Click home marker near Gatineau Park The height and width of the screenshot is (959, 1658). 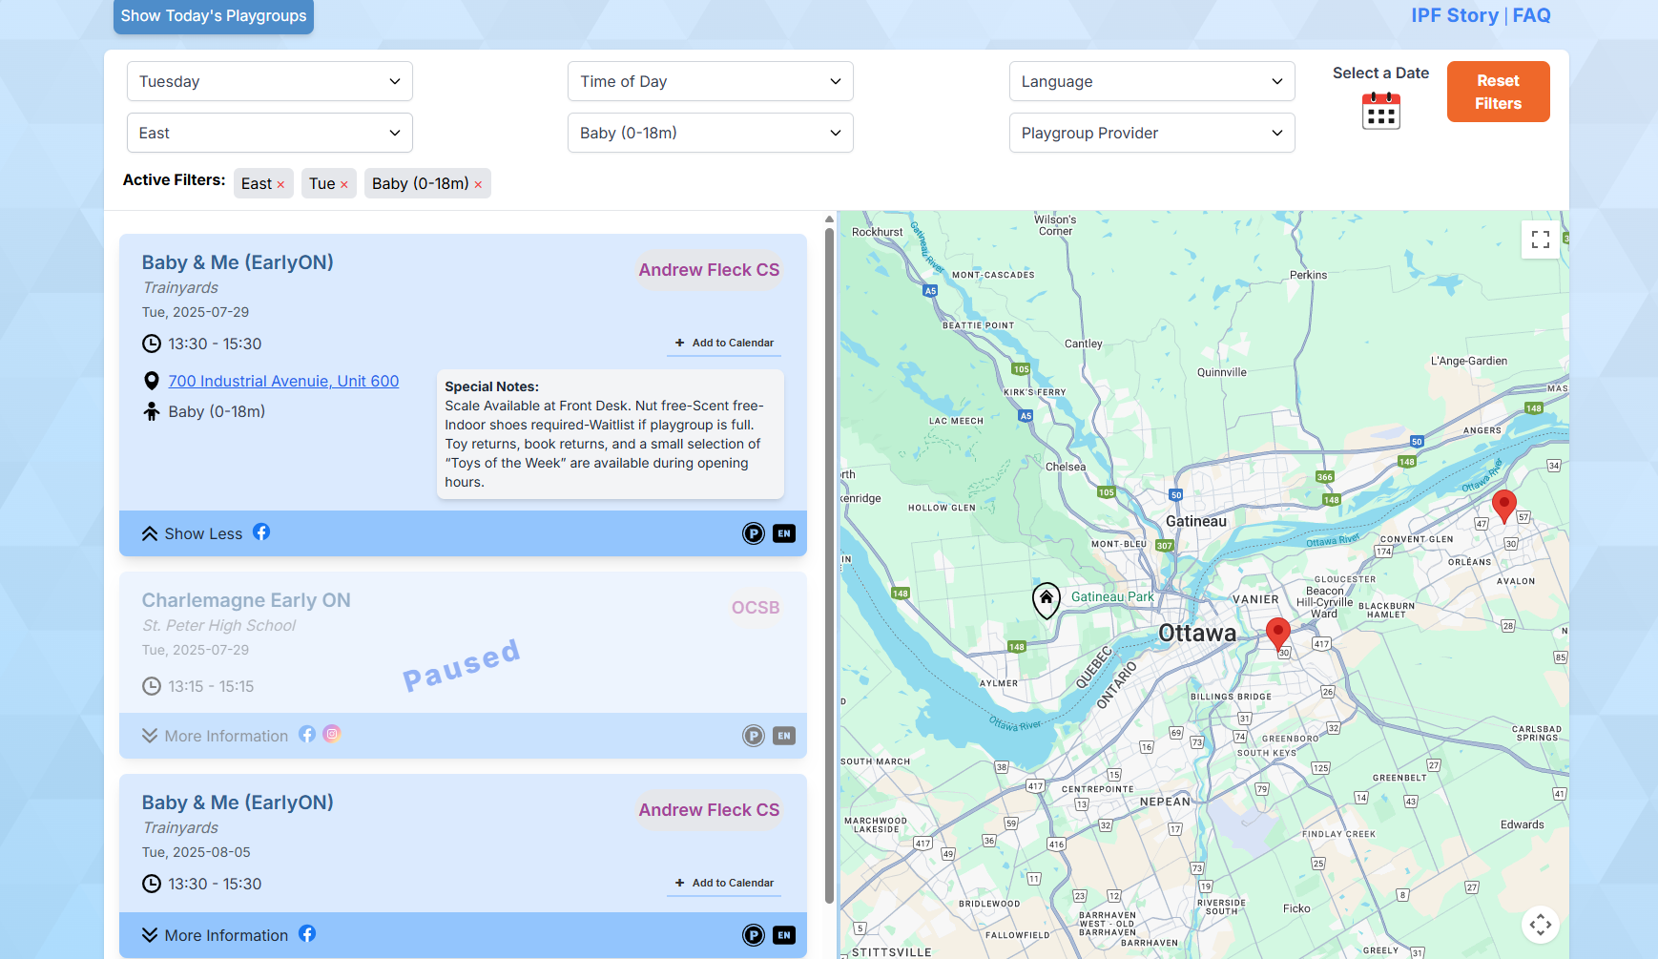(1047, 600)
